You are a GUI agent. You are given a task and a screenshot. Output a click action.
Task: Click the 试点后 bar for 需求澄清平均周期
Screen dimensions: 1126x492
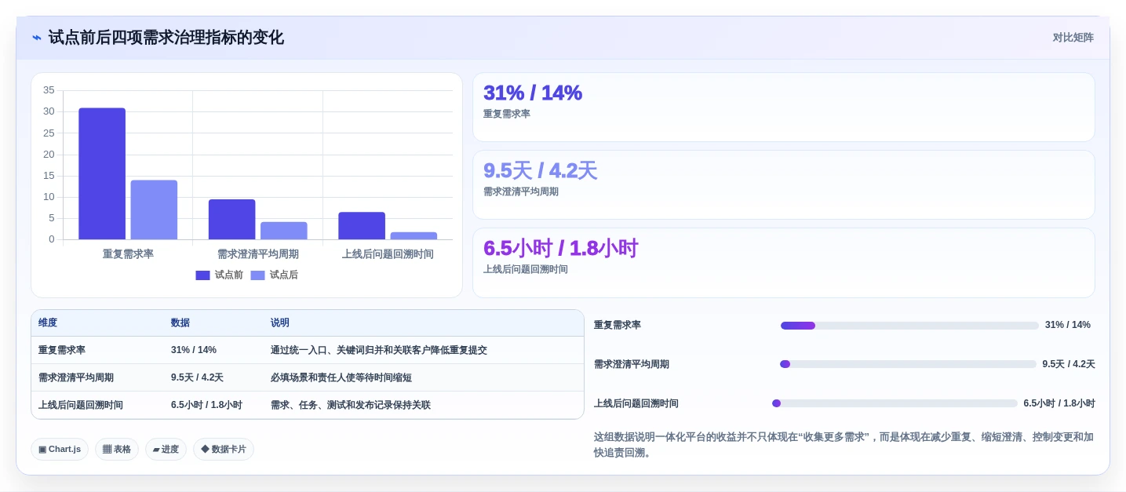pos(284,231)
